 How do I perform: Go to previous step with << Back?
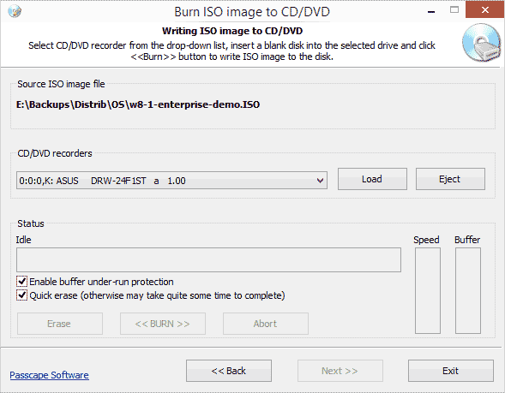pos(229,371)
